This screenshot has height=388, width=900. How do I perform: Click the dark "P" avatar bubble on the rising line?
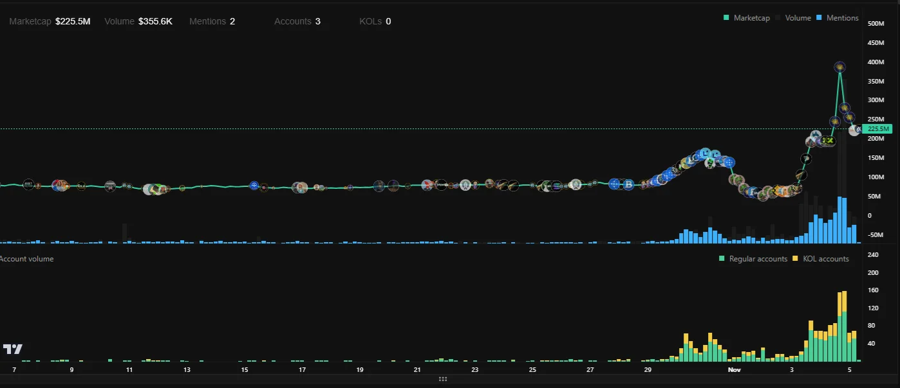806,159
